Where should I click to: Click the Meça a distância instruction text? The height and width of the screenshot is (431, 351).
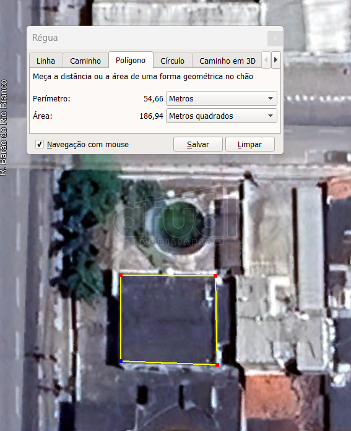(143, 77)
